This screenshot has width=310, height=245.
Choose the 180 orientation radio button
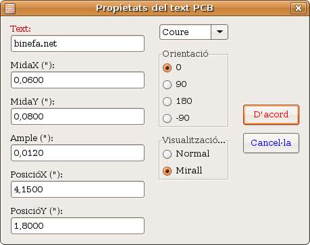tap(167, 101)
